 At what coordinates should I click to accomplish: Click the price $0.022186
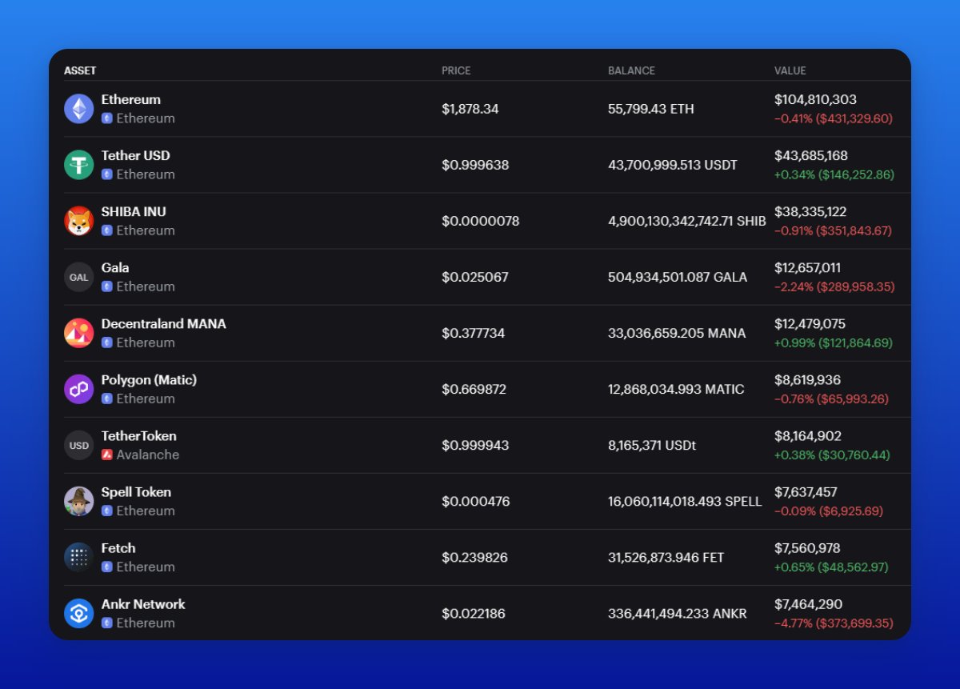tap(474, 613)
